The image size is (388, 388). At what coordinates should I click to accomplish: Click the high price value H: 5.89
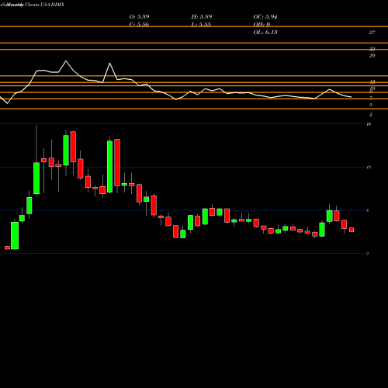click(x=202, y=17)
